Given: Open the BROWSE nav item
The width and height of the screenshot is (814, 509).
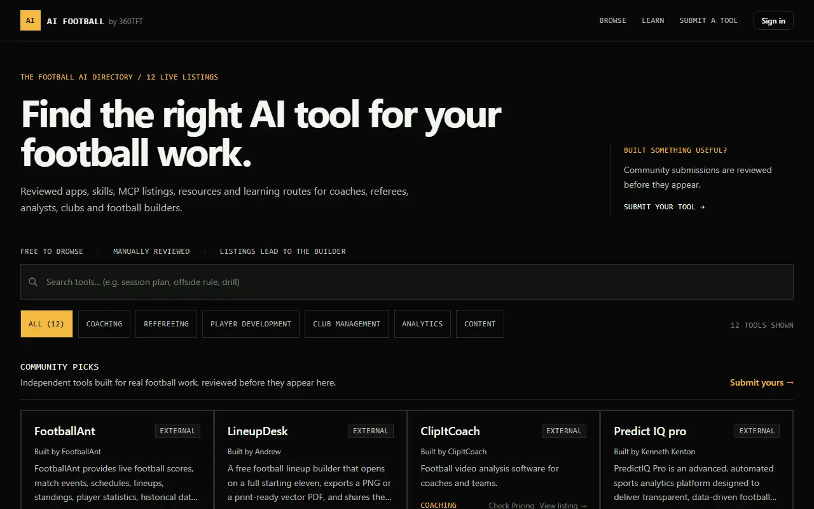Looking at the screenshot, I should (612, 20).
